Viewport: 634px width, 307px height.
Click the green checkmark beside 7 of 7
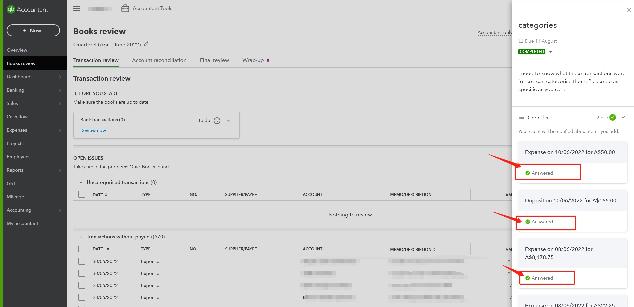pyautogui.click(x=613, y=117)
